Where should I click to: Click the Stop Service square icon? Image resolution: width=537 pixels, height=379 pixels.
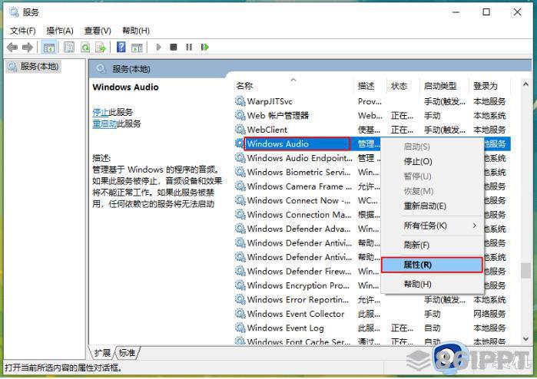[x=174, y=48]
